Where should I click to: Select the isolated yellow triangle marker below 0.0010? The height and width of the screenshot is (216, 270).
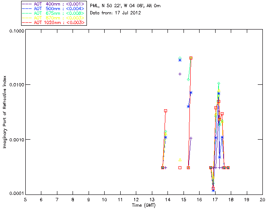click(180, 160)
